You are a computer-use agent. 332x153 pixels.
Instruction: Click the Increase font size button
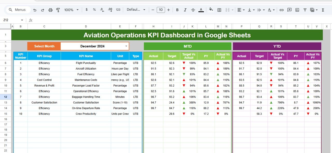[x=168, y=10]
